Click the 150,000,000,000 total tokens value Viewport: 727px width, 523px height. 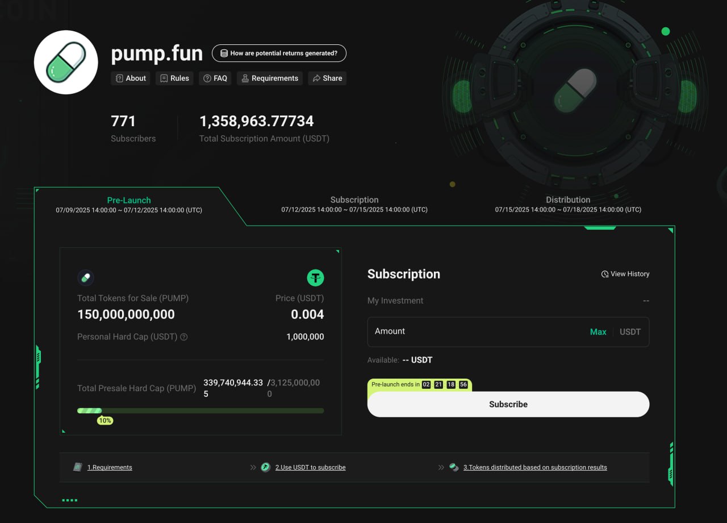(x=126, y=314)
